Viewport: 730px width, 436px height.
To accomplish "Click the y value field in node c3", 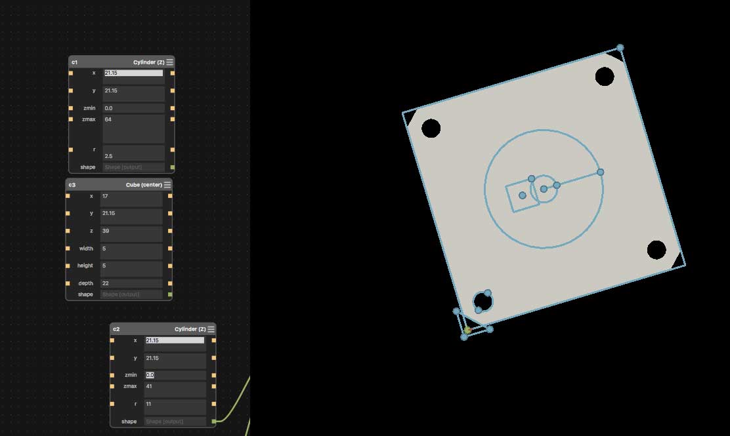I will [x=131, y=216].
